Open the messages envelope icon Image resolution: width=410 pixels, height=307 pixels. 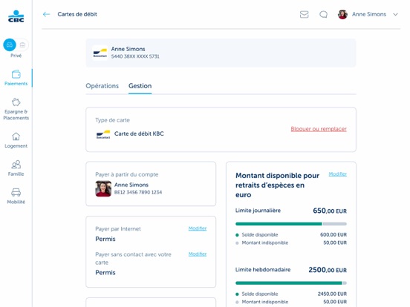point(304,14)
